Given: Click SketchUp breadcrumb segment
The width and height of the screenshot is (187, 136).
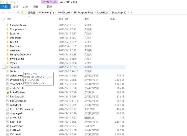Looking at the screenshot, I should pos(102,13).
